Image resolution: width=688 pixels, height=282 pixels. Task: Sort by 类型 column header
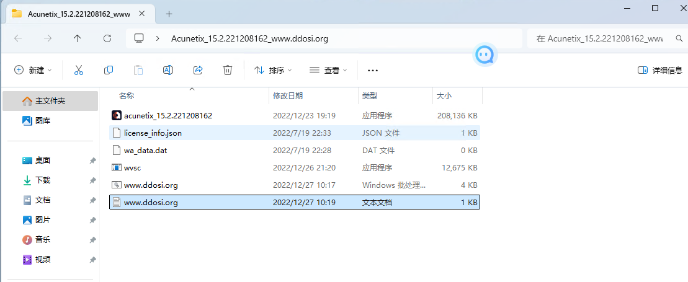coord(370,95)
